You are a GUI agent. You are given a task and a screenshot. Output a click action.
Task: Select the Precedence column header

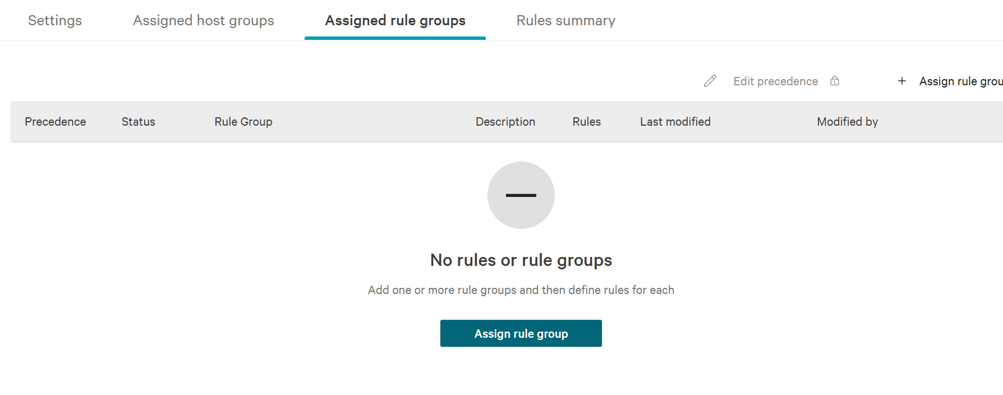click(x=55, y=121)
